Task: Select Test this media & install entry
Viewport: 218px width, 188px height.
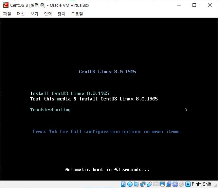Action: coord(94,99)
